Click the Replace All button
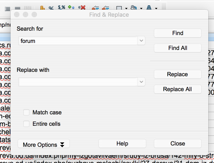This screenshot has width=214, height=163. click(178, 89)
